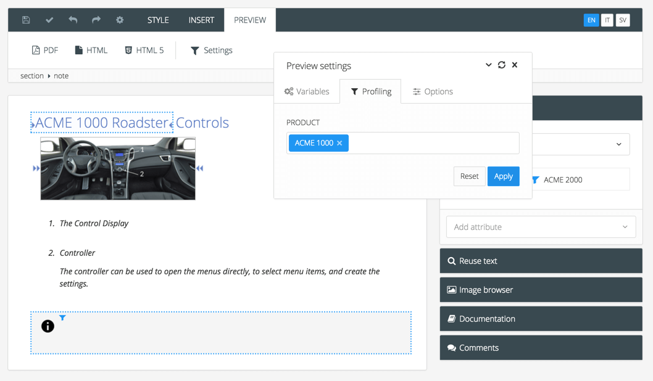This screenshot has height=381, width=653.
Task: Click the info icon in note
Action: 48,326
